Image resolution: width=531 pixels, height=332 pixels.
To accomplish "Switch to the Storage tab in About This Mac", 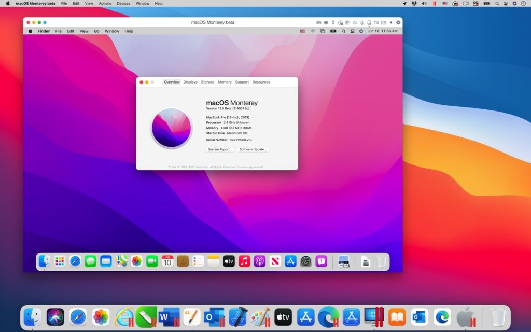I will tap(207, 82).
